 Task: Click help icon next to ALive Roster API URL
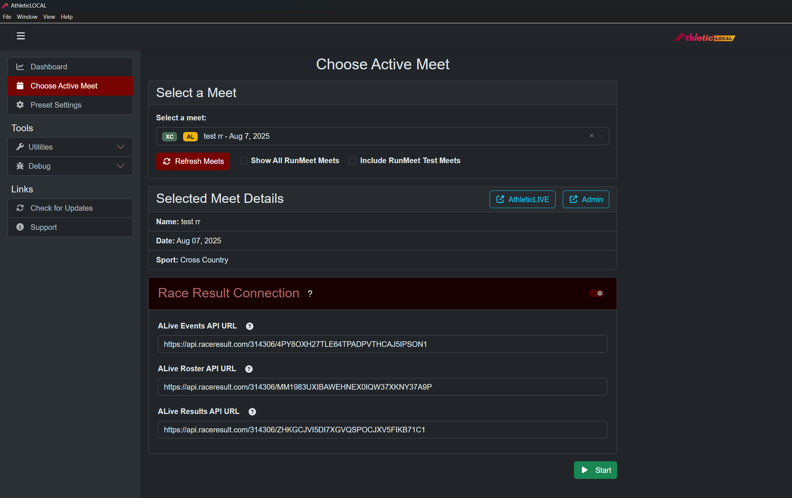pos(249,369)
